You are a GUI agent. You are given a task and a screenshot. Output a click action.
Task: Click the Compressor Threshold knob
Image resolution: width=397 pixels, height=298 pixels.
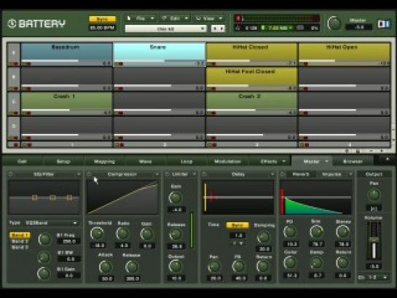coord(97,233)
